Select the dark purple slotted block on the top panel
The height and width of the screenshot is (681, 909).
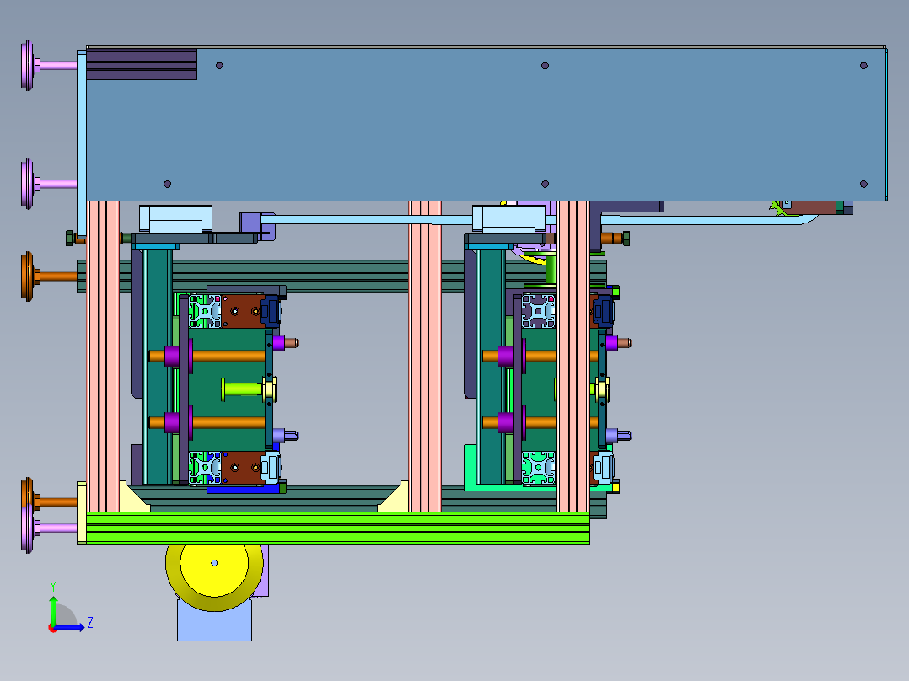coord(142,64)
